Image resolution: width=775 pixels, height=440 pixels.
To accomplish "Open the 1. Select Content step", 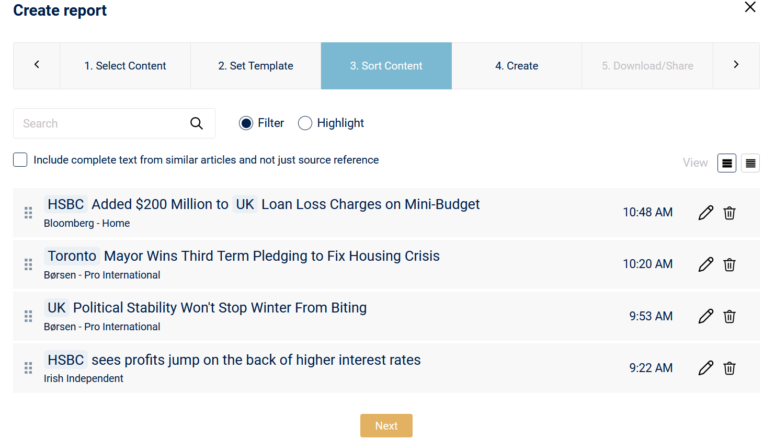I will click(x=126, y=66).
